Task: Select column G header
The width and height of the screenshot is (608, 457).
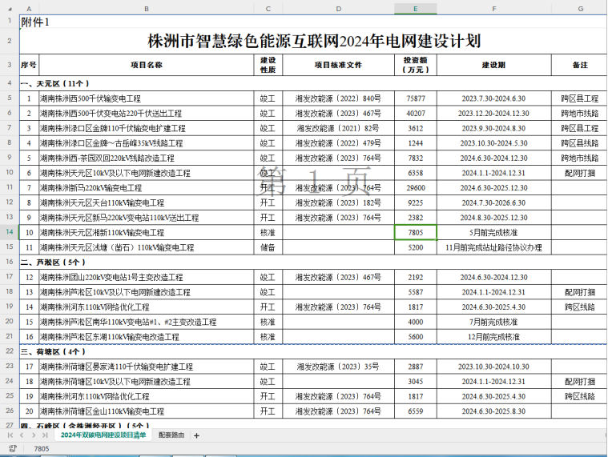Action: [x=579, y=8]
